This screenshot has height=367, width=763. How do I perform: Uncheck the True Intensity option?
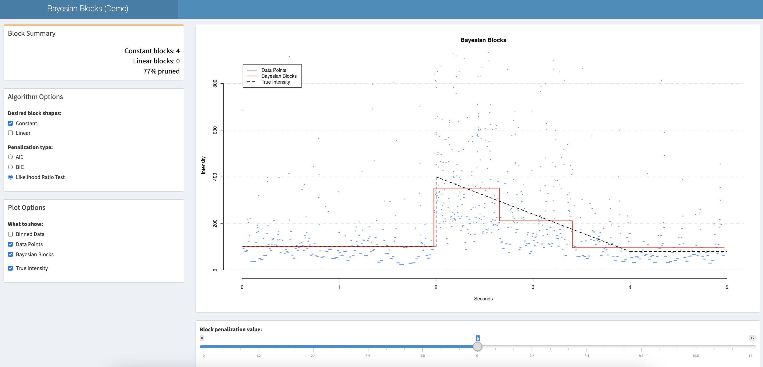(10, 268)
